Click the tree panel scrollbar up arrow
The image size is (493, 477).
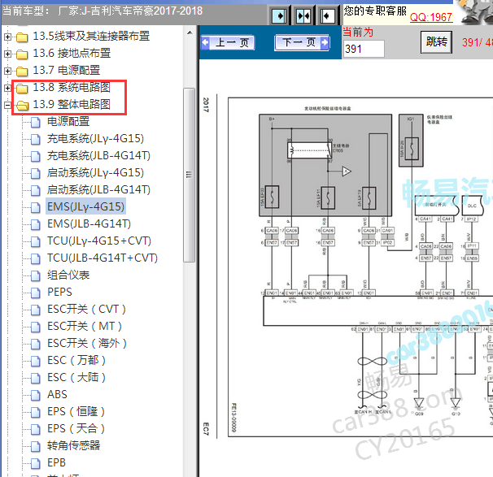(x=190, y=33)
